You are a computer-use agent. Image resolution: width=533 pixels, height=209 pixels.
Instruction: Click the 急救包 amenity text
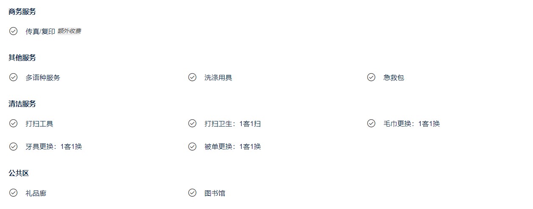[394, 77]
